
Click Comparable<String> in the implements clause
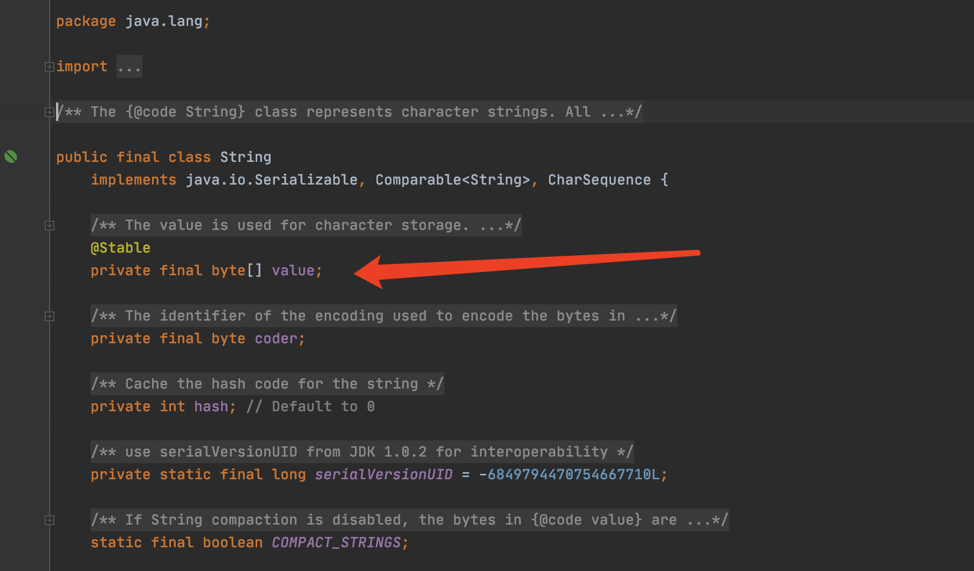click(453, 180)
